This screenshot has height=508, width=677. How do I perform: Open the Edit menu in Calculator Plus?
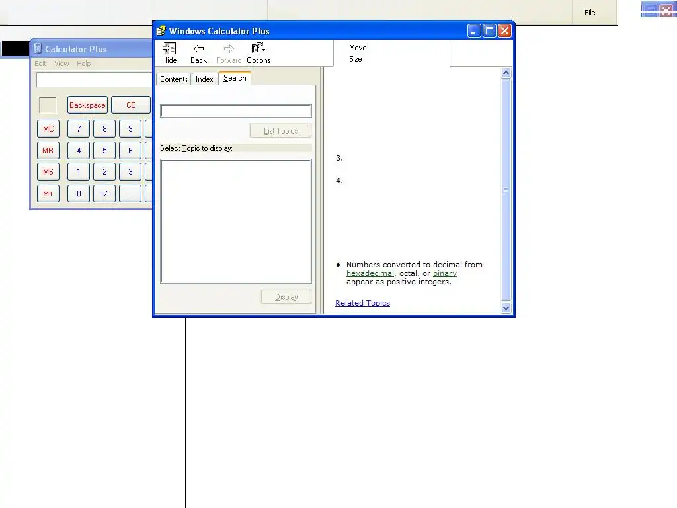point(40,63)
